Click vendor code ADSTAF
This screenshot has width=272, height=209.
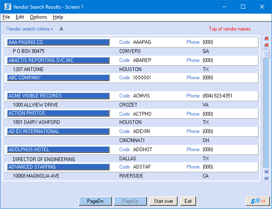[142, 167]
